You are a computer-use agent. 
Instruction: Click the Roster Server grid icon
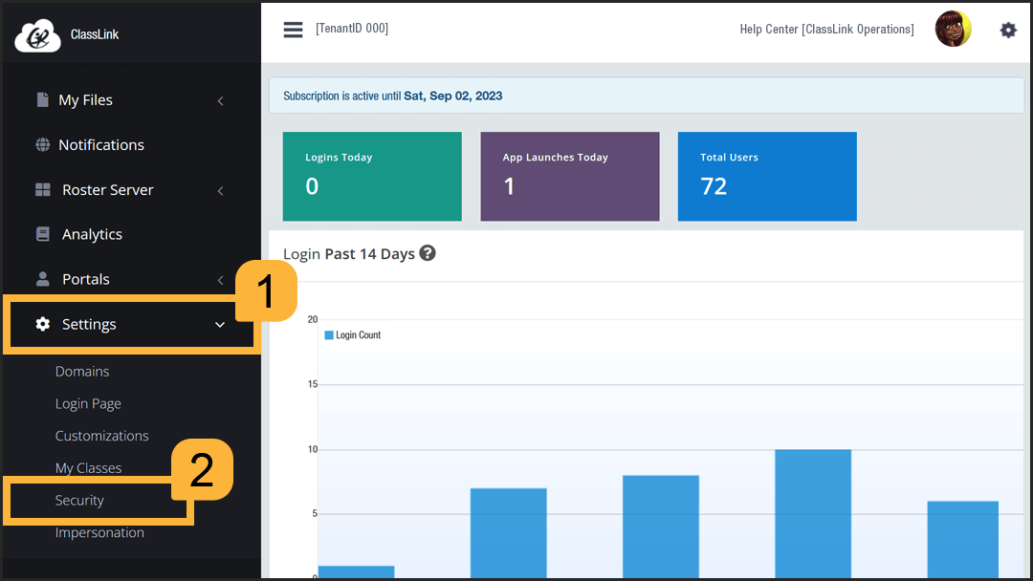click(x=42, y=190)
